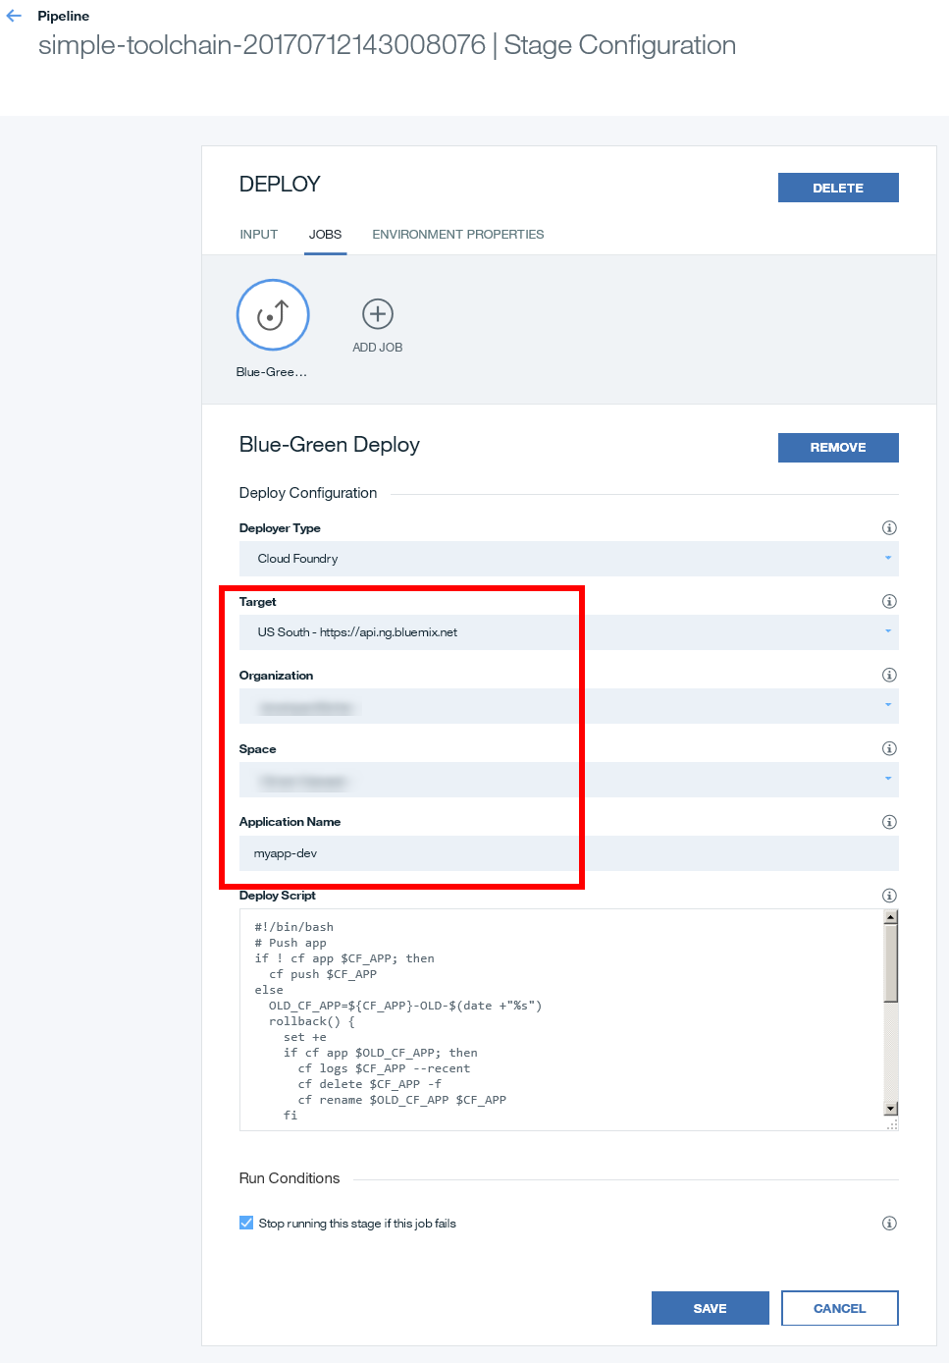Click the Add Job plus icon
Image resolution: width=949 pixels, height=1363 pixels.
point(378,314)
